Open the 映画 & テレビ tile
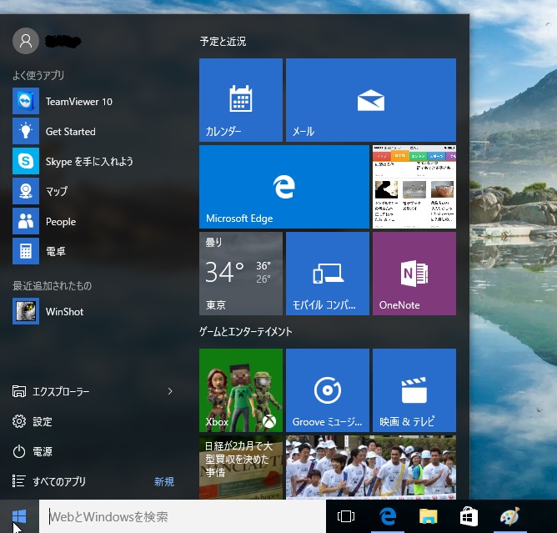 [414, 390]
